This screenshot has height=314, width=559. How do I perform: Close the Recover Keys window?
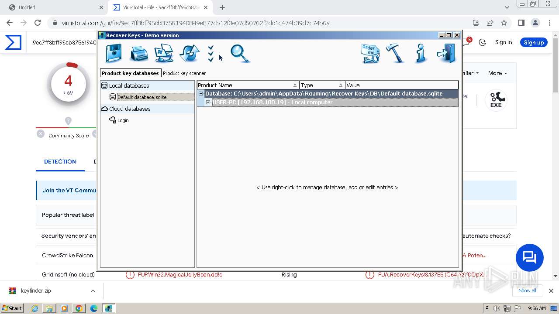coord(457,35)
